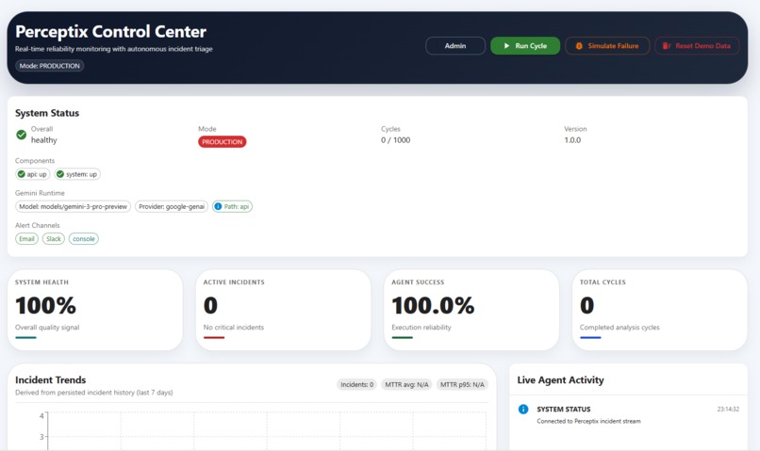Image resolution: width=760 pixels, height=451 pixels.
Task: Click the Execution reliability caption
Action: coord(421,328)
